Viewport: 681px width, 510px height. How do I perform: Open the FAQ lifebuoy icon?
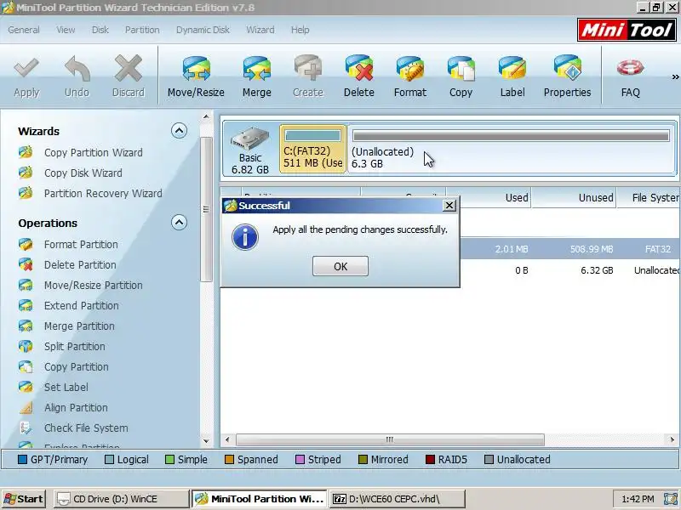tap(630, 68)
